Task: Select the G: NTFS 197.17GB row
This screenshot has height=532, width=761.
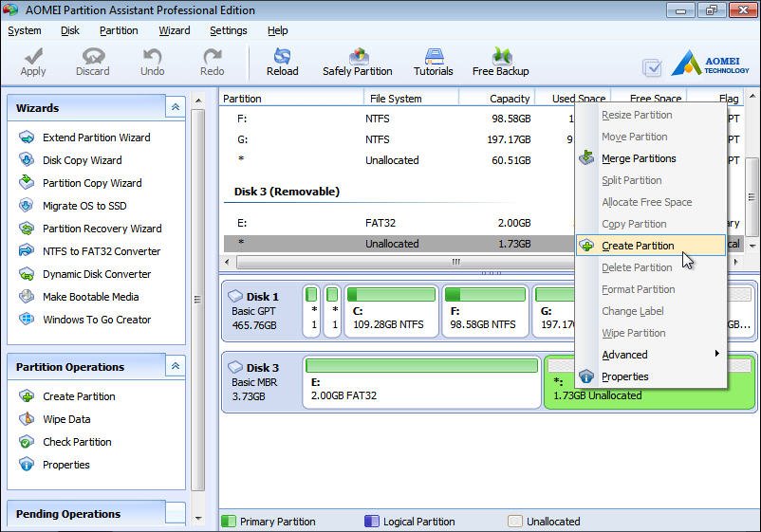Action: click(x=398, y=139)
